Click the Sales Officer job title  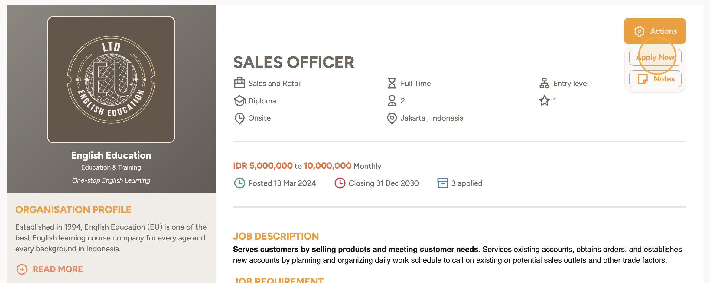click(x=293, y=62)
